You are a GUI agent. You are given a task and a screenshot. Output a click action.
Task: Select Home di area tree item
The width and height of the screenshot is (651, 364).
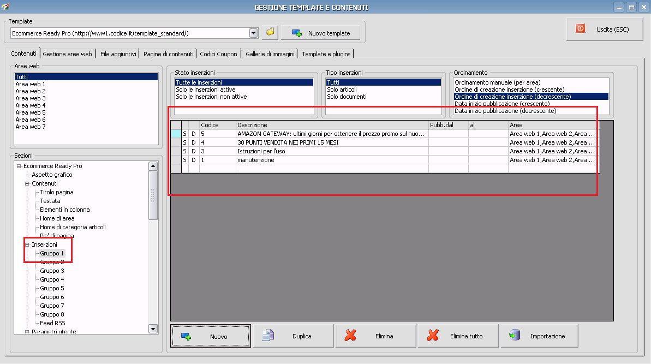(x=57, y=218)
